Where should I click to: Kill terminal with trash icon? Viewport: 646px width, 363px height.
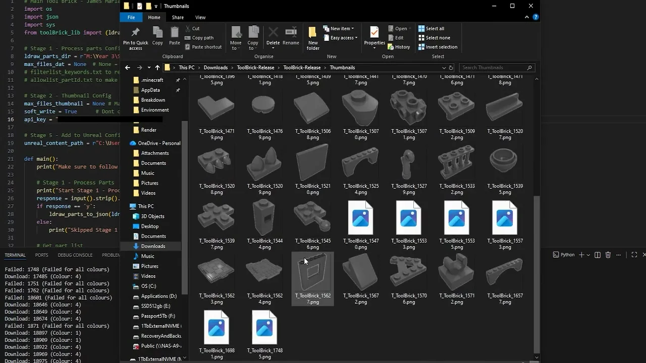(608, 255)
